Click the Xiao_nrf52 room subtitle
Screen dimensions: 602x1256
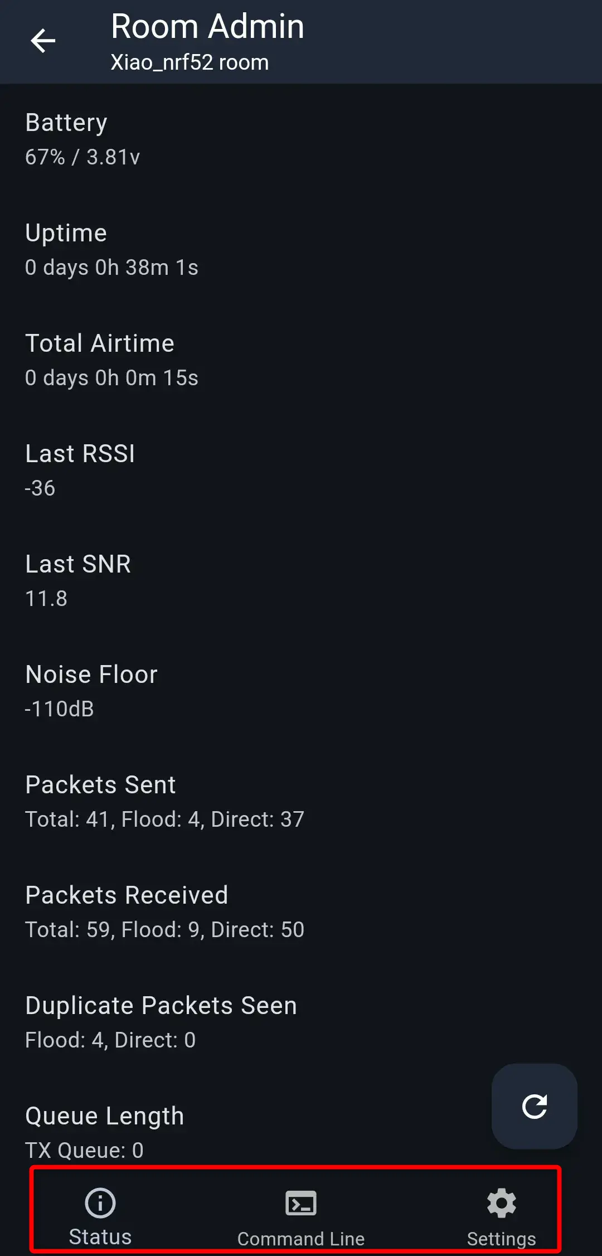click(x=190, y=62)
